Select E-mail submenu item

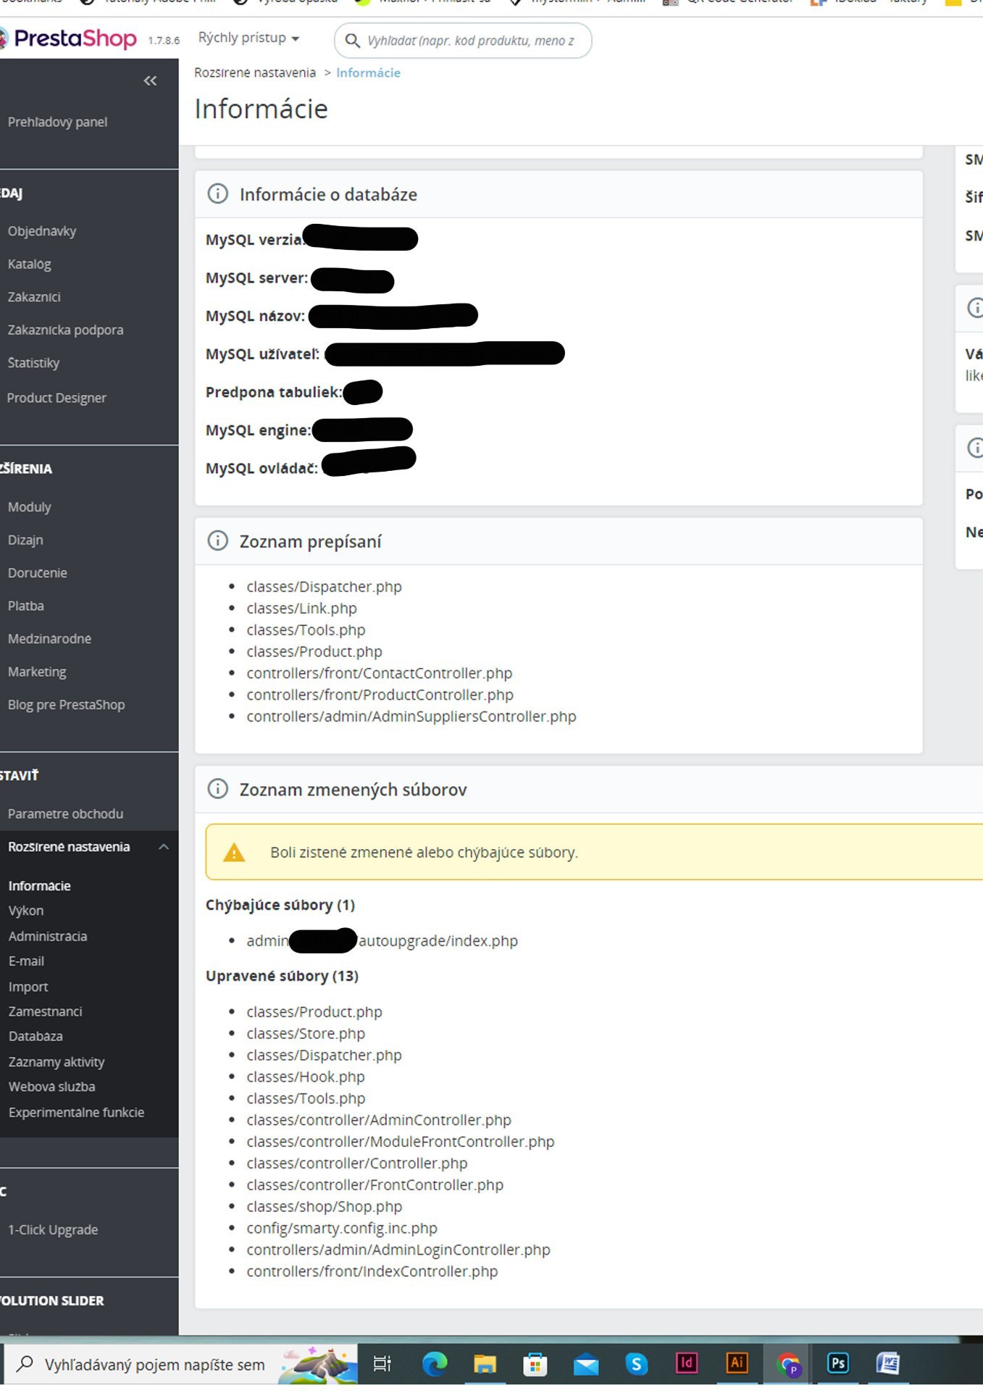26,961
